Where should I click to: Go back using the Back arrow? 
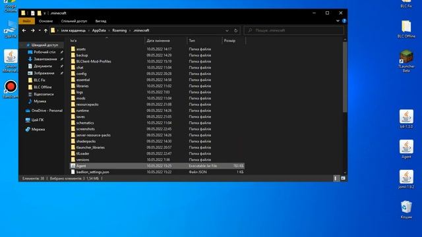coord(24,31)
